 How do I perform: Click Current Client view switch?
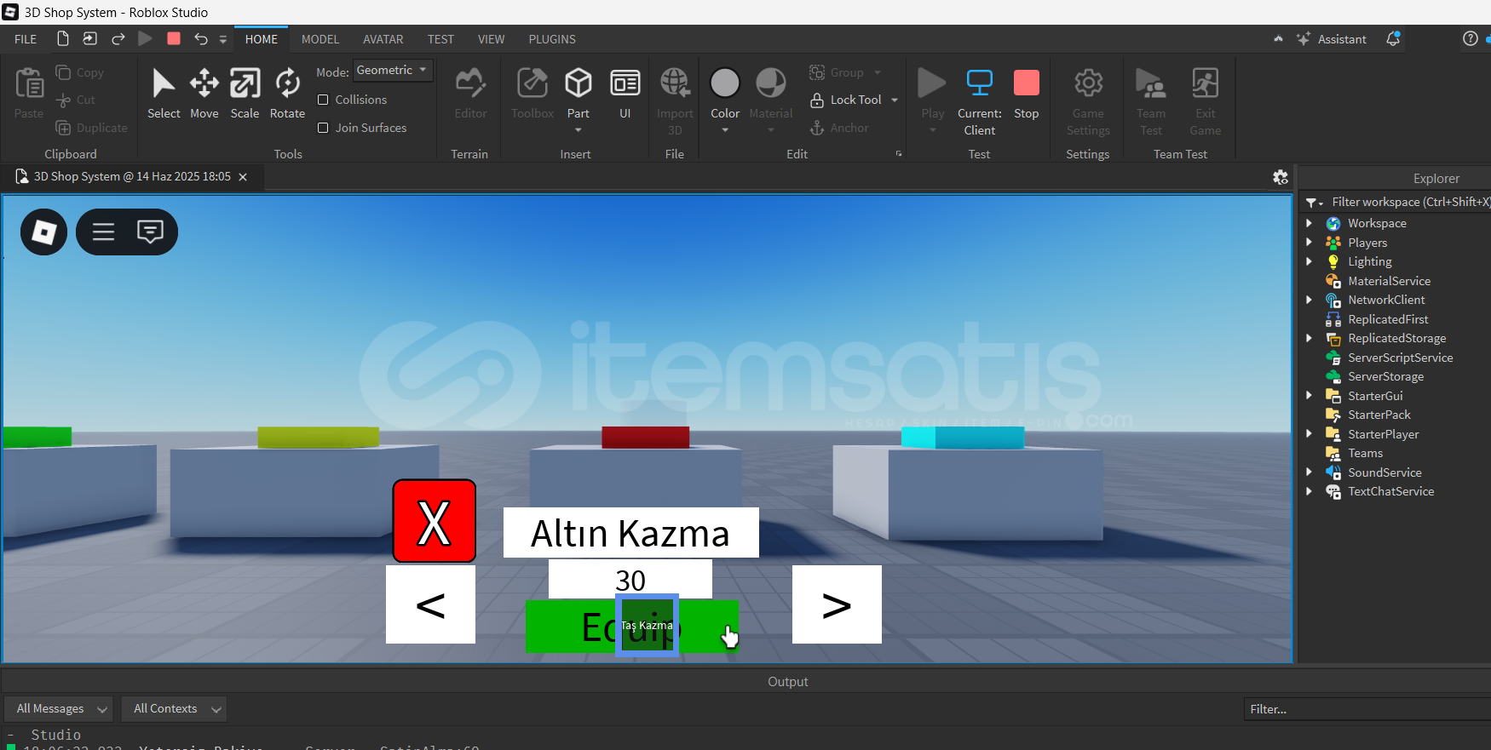[979, 100]
